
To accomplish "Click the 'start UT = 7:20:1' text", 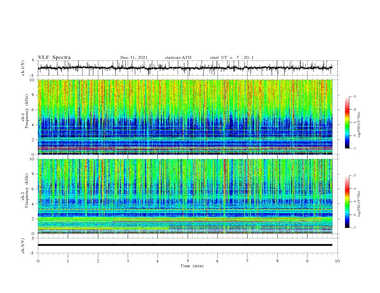I will coord(232,57).
